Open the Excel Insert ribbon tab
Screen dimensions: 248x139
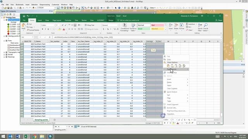coord(40,20)
